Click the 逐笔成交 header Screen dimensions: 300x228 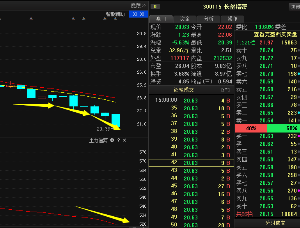click(x=184, y=90)
